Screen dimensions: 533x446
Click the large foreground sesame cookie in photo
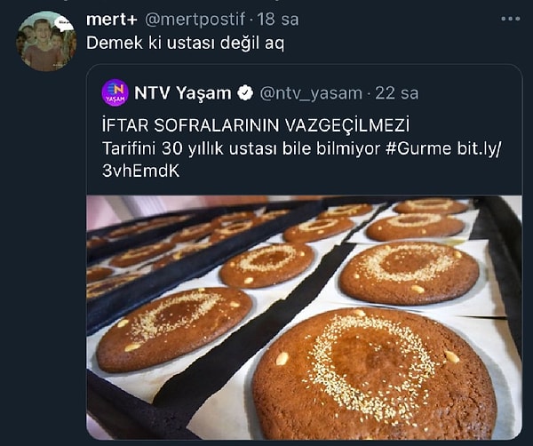[374, 373]
